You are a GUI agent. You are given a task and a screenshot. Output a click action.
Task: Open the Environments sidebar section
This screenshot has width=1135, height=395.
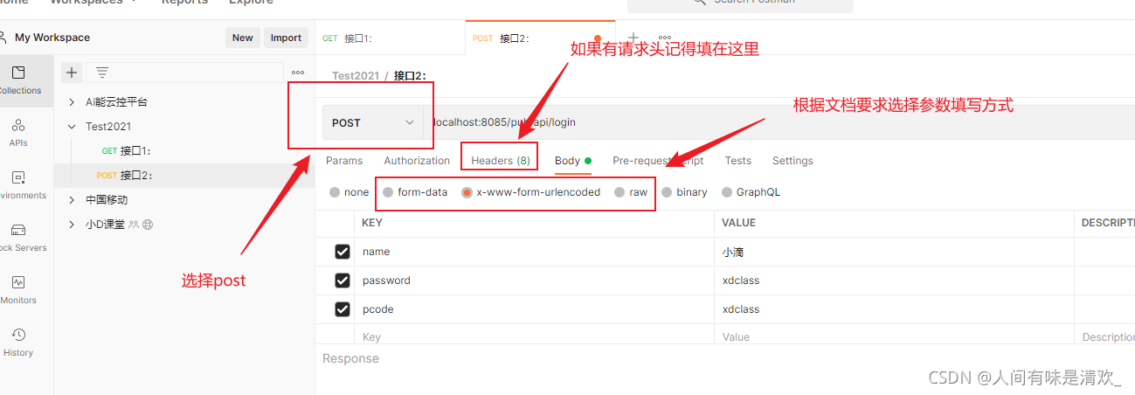point(19,184)
